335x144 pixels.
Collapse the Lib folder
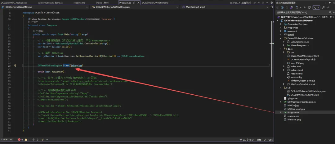point(281,88)
